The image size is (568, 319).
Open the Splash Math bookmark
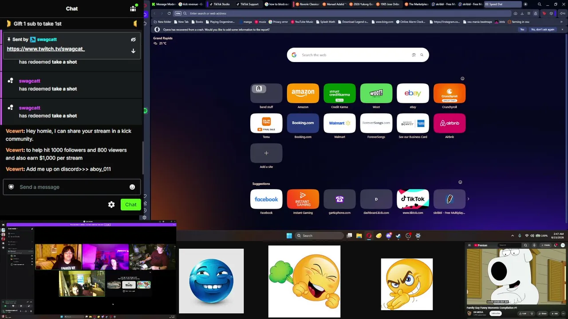point(325,22)
